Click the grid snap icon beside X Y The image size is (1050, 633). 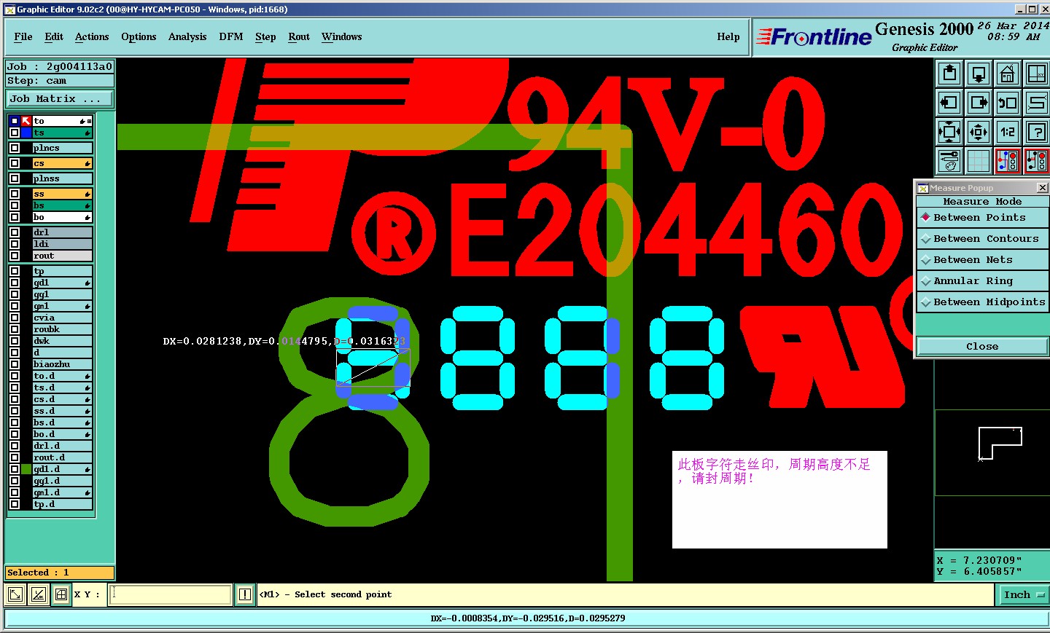61,594
